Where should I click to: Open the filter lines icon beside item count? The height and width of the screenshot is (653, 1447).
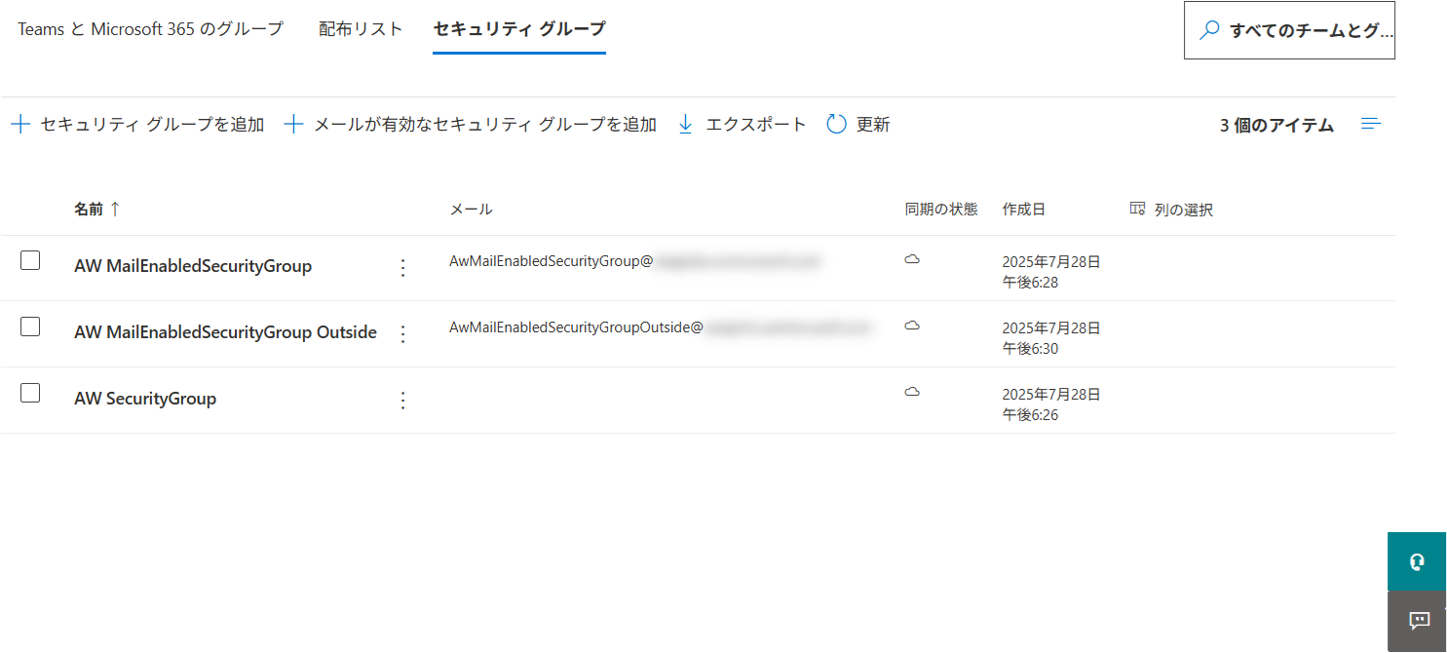tap(1371, 124)
